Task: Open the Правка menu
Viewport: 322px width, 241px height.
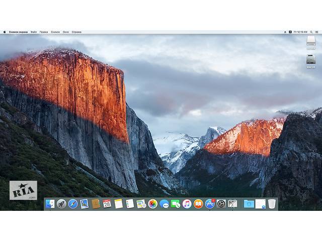Action: point(44,32)
